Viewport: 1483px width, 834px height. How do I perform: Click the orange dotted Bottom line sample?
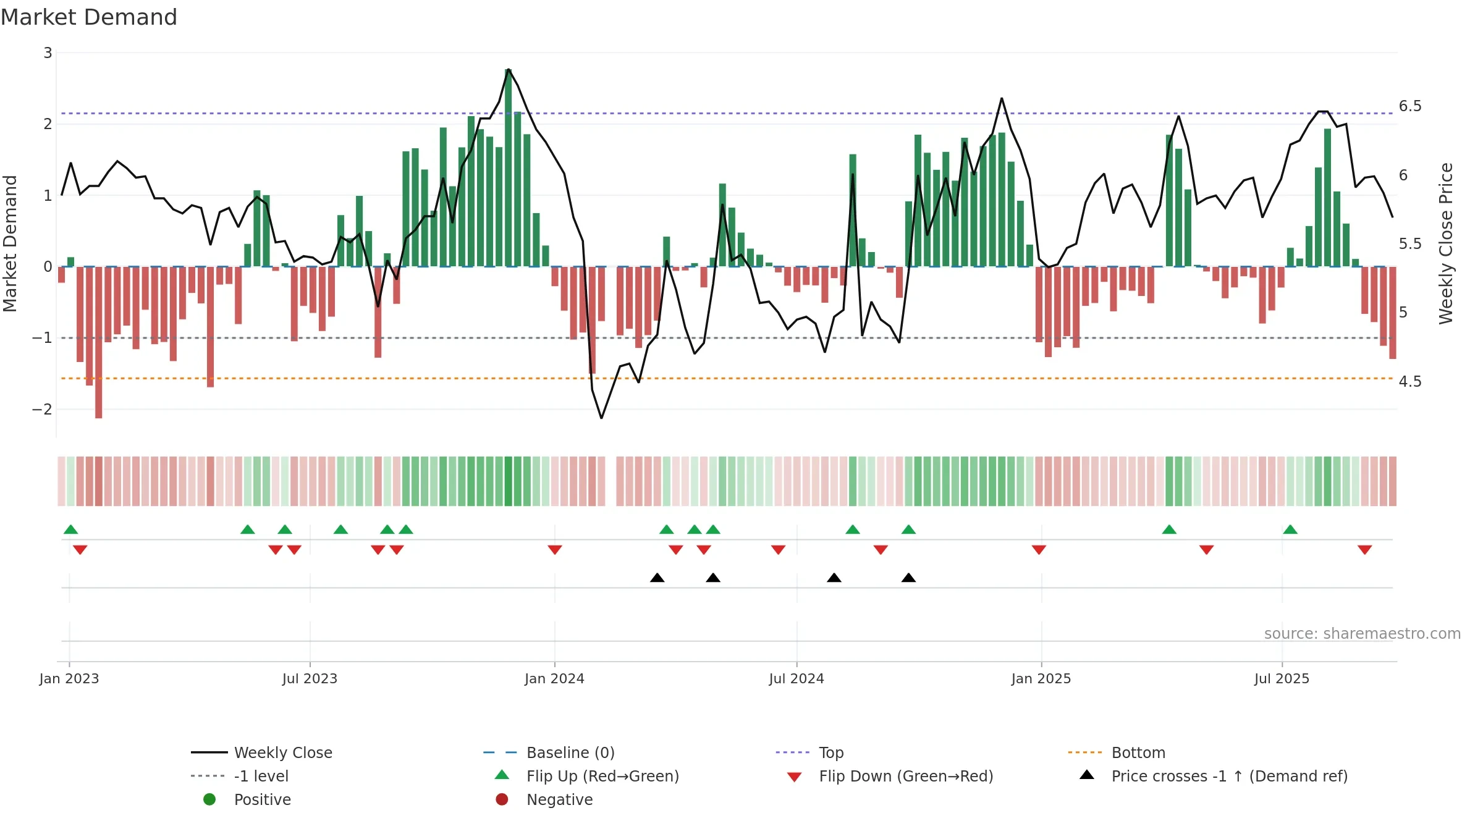pos(1085,752)
